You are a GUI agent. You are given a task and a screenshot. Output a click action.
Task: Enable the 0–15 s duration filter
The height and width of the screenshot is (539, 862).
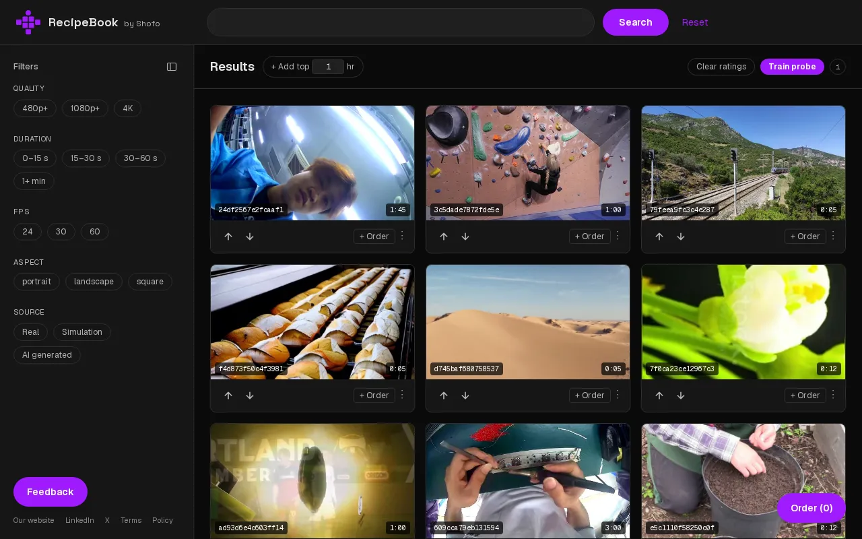point(35,158)
